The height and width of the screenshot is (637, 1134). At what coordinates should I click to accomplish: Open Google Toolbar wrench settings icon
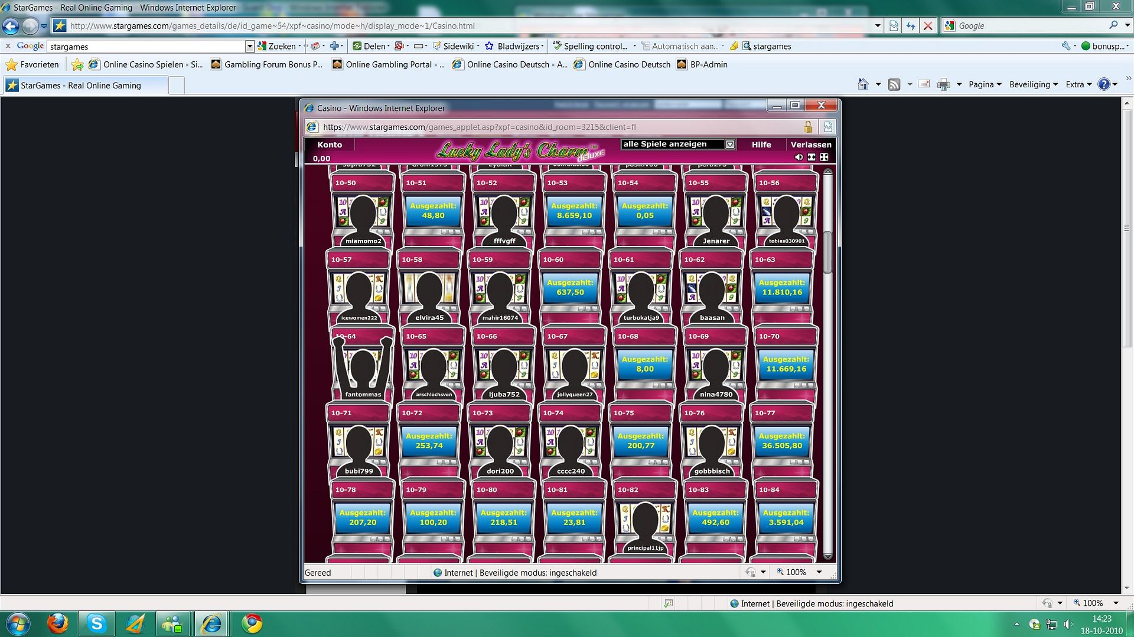(1066, 46)
